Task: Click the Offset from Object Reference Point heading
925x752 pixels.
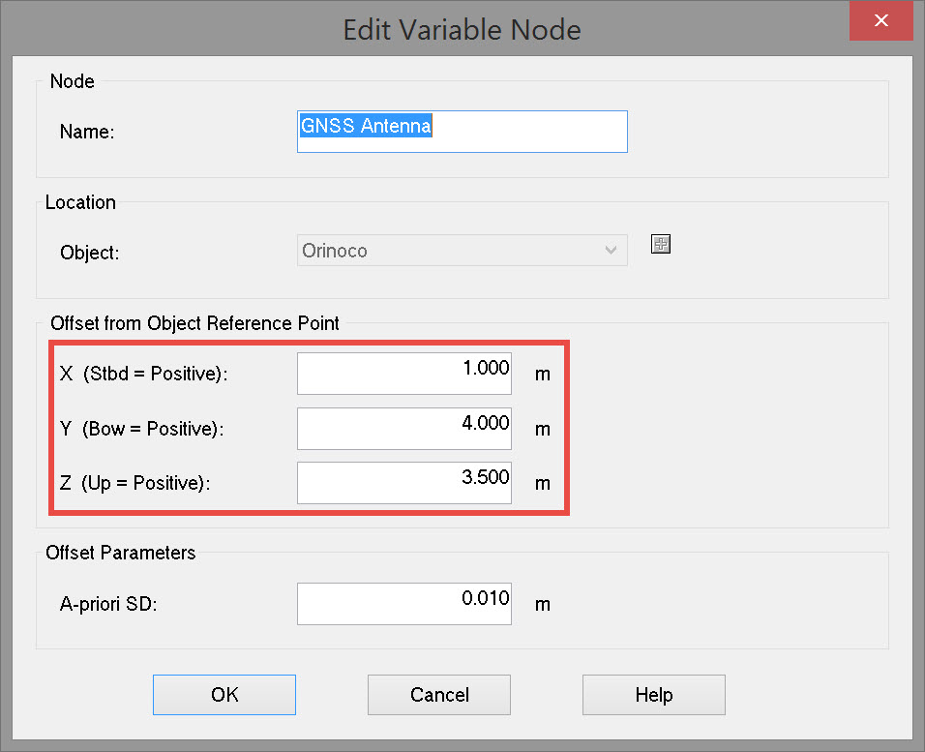Action: click(x=194, y=323)
